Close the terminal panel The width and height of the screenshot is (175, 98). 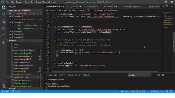(171, 75)
